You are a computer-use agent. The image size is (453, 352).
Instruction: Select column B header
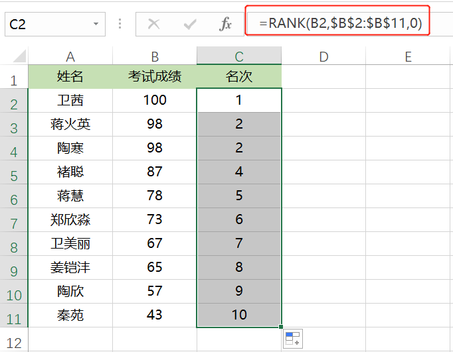click(155, 56)
